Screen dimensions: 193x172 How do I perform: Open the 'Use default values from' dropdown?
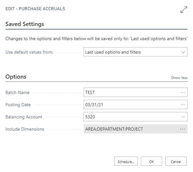coord(135,52)
